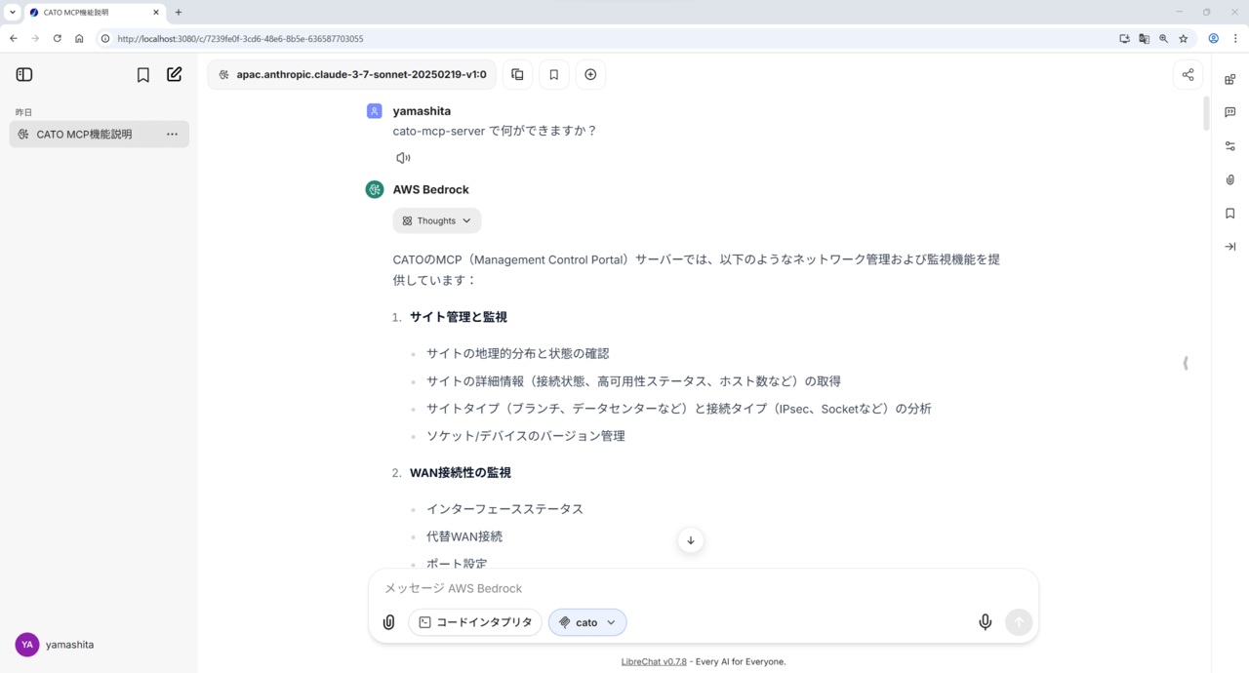Click the heading サイト管理と監視
Image resolution: width=1249 pixels, height=673 pixels.
click(x=459, y=317)
